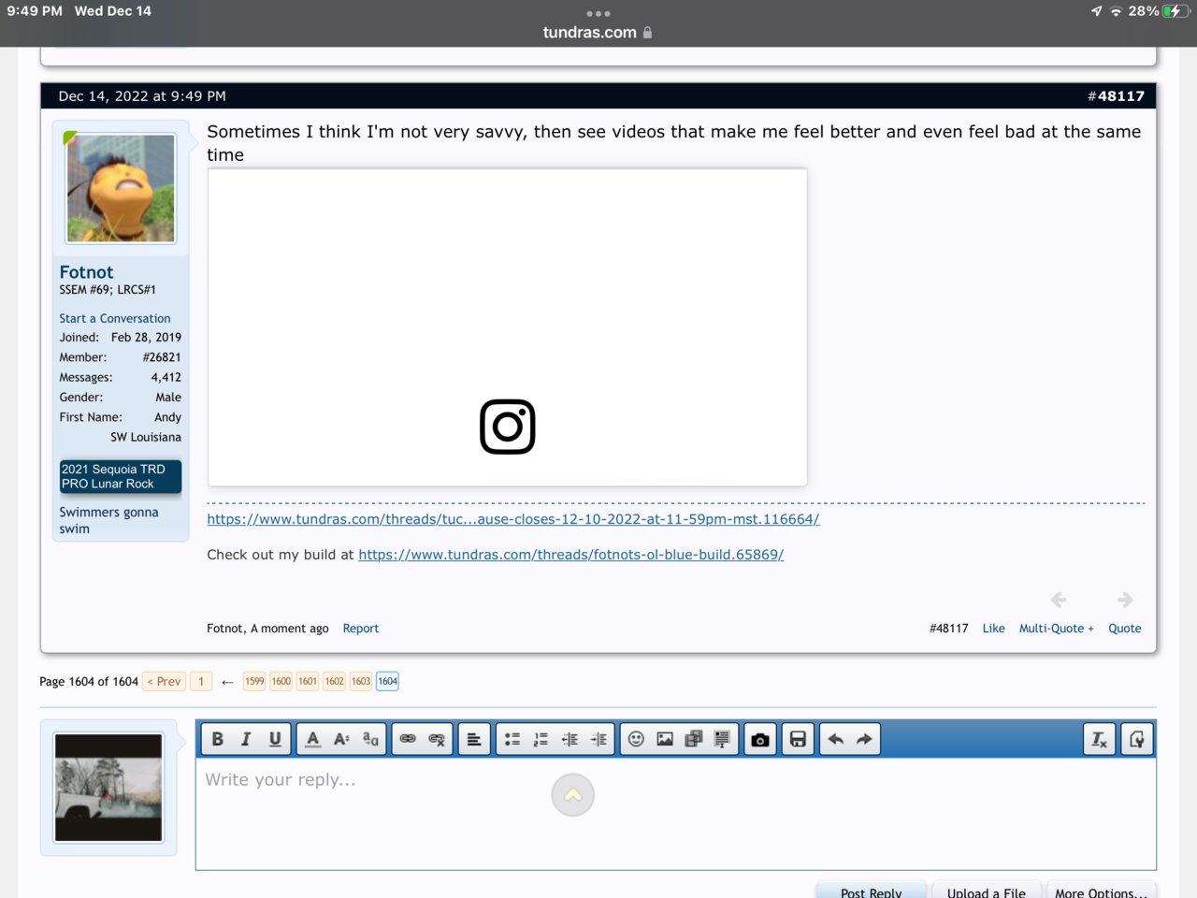Click grey left arrow above Like
Viewport: 1197px width, 898px height.
1059,600
